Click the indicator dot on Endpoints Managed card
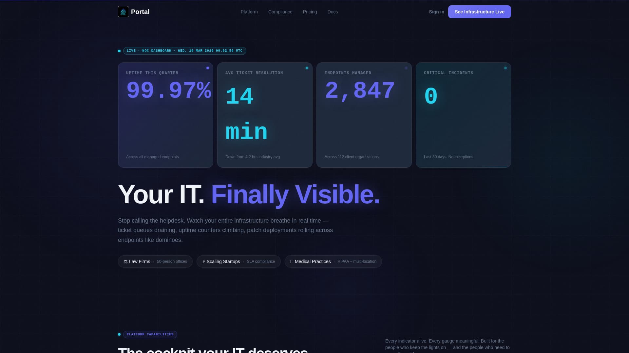 tap(406, 68)
